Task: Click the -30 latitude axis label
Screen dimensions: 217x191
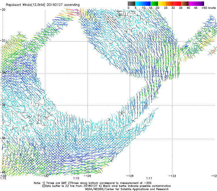Action: point(3,10)
